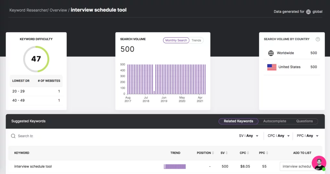Screen dimensions: 330x174
Task: Sort by CPC column arrows
Action: [x=248, y=153]
